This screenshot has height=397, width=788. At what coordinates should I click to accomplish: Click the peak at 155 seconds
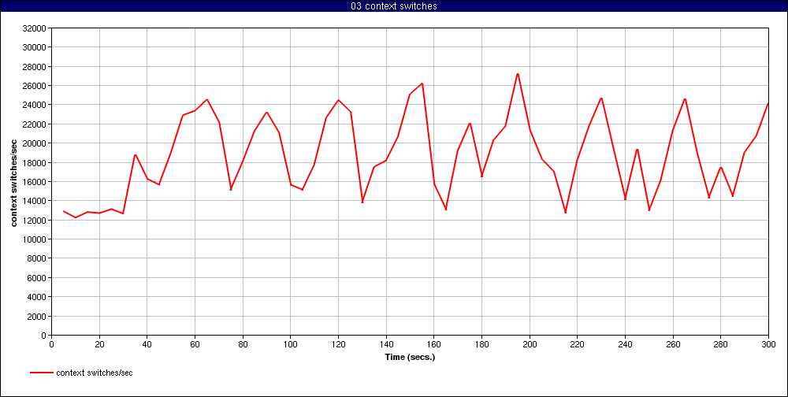click(x=422, y=83)
